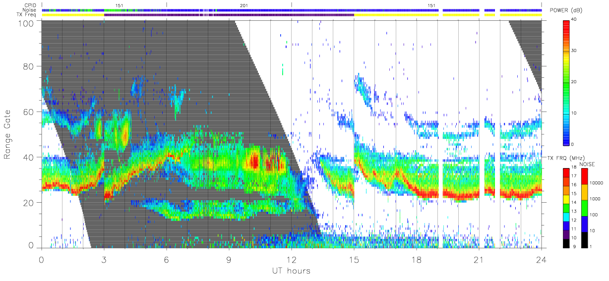Click range gate axis label '40'
The height and width of the screenshot is (281, 609).
tap(28, 157)
